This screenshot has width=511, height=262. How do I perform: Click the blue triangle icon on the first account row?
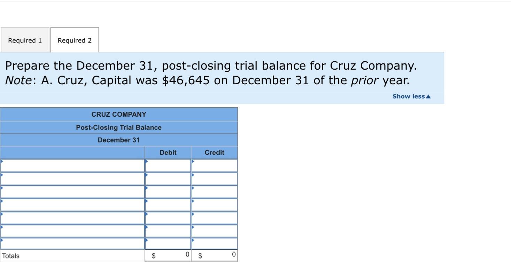pyautogui.click(x=2, y=161)
